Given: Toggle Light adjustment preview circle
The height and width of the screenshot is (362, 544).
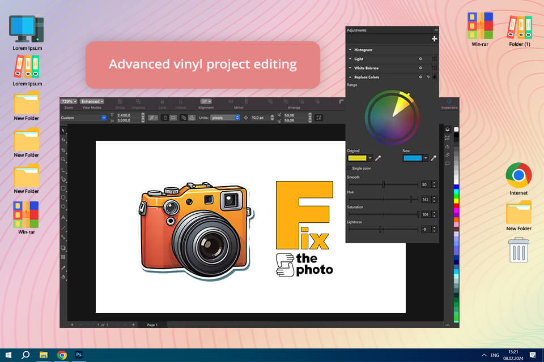Looking at the screenshot, I should (x=420, y=59).
